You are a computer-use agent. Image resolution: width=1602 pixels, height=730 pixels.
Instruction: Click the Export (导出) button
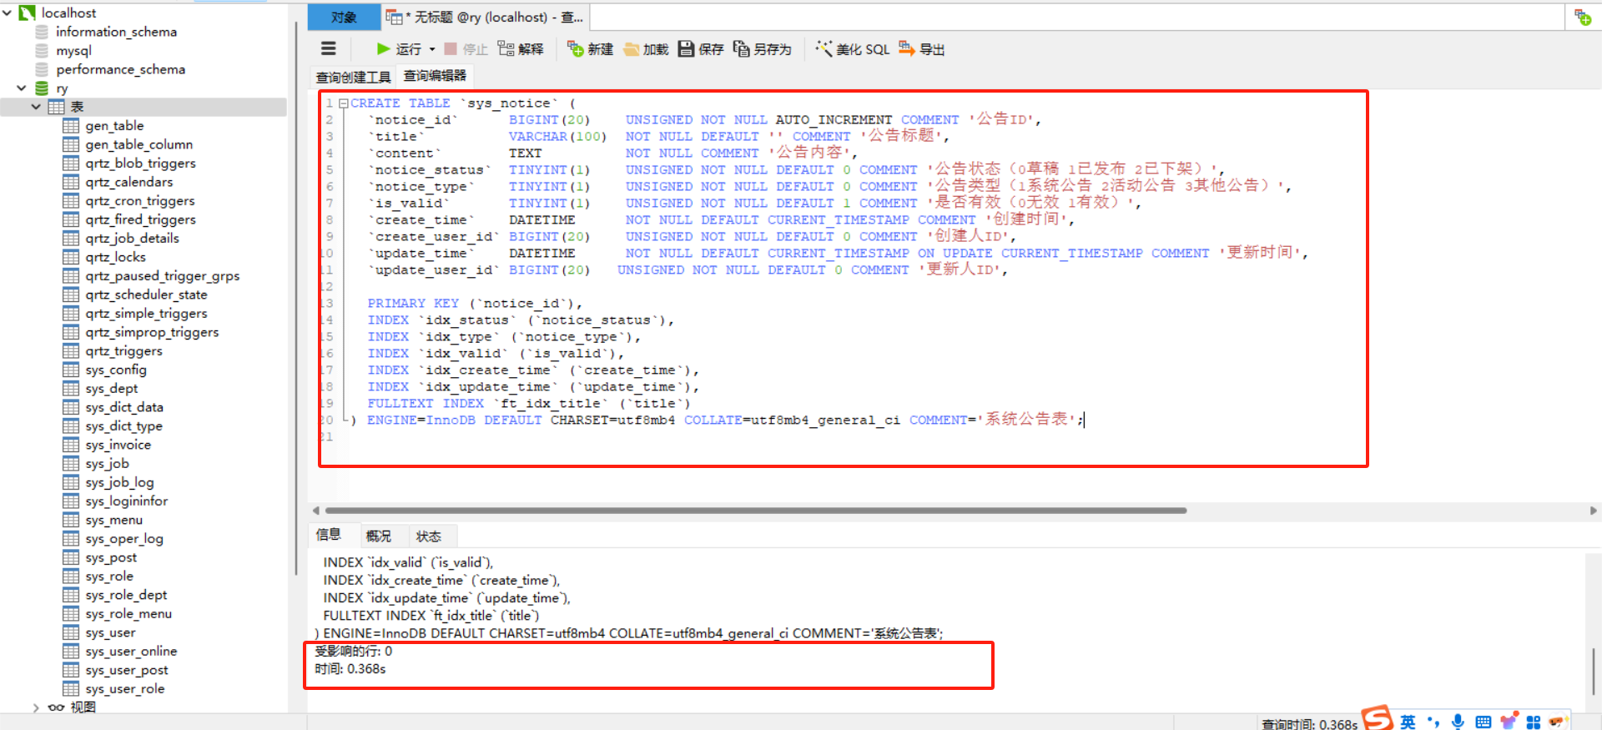pyautogui.click(x=922, y=49)
